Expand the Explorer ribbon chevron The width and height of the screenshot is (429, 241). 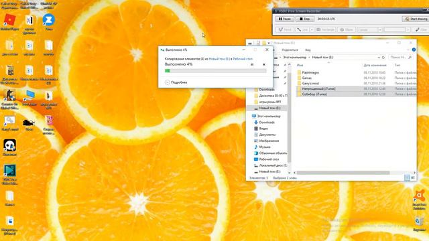[408, 50]
